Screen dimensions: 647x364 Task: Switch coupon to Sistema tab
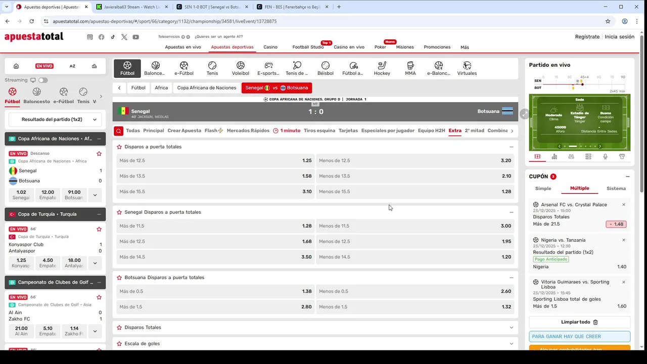616,189
